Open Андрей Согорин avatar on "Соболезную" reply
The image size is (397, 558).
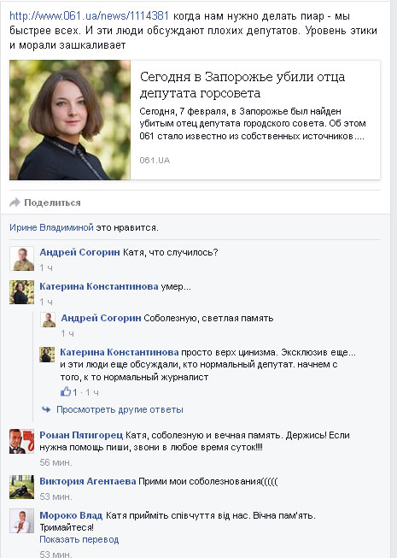tap(48, 320)
